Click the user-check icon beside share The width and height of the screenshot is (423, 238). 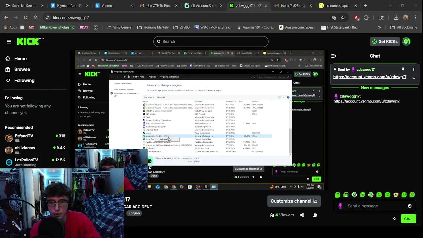(315, 215)
